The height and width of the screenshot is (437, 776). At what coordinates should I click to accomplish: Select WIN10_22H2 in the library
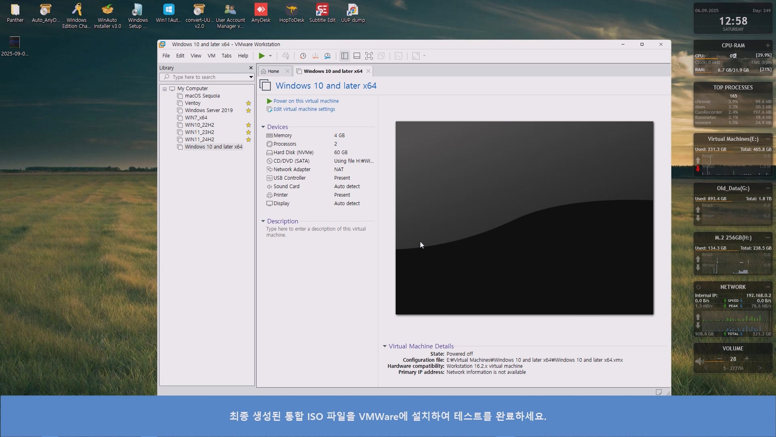point(200,125)
